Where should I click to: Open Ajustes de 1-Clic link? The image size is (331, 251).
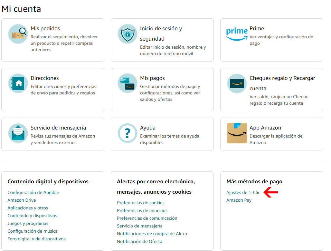(243, 192)
